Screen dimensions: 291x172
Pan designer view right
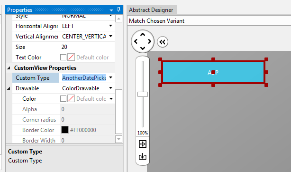[150, 41]
